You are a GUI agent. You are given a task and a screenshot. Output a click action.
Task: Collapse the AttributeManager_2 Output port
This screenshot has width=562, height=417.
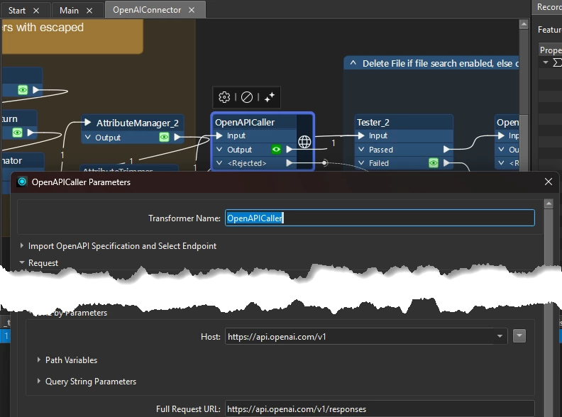pos(88,137)
